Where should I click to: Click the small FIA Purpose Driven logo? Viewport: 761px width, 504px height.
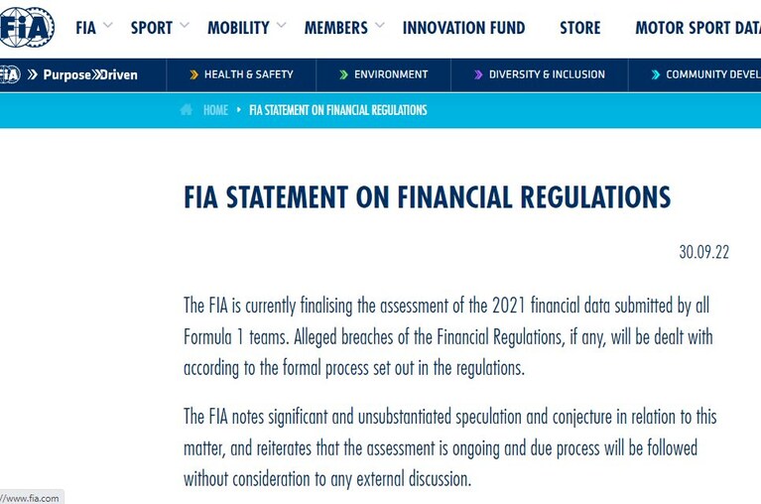(10, 74)
